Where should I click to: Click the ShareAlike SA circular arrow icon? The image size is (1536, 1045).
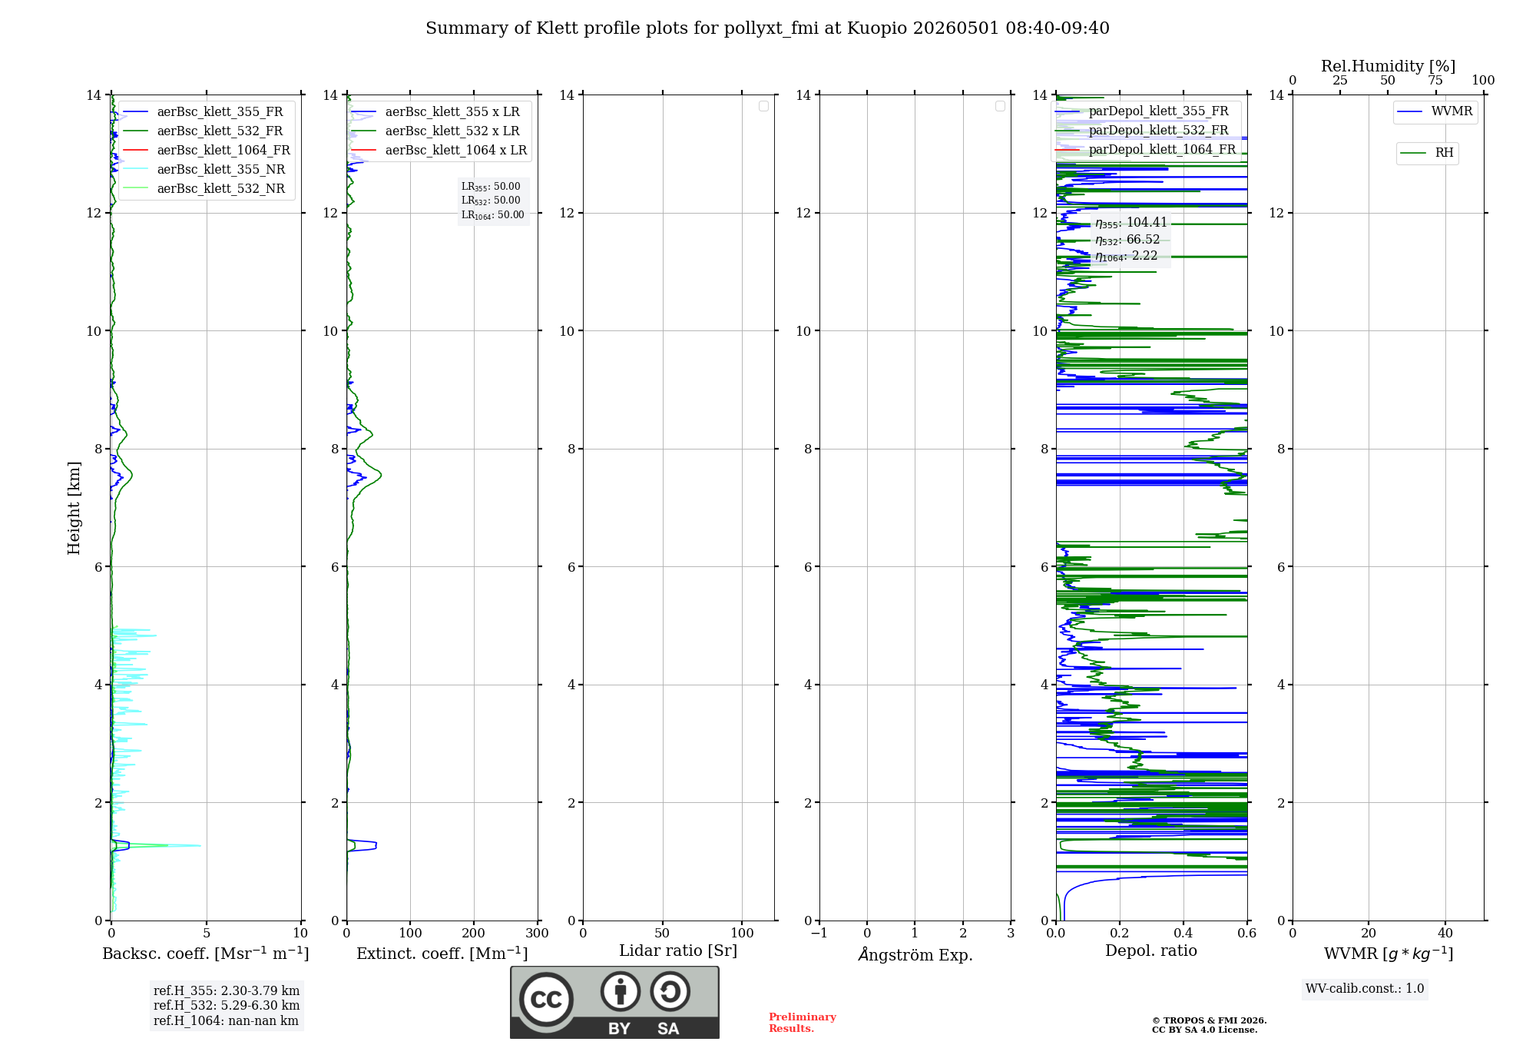[x=670, y=991]
